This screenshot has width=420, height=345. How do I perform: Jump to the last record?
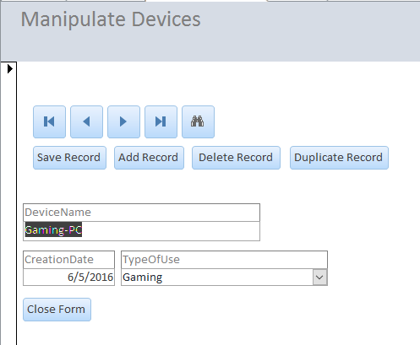coord(161,121)
